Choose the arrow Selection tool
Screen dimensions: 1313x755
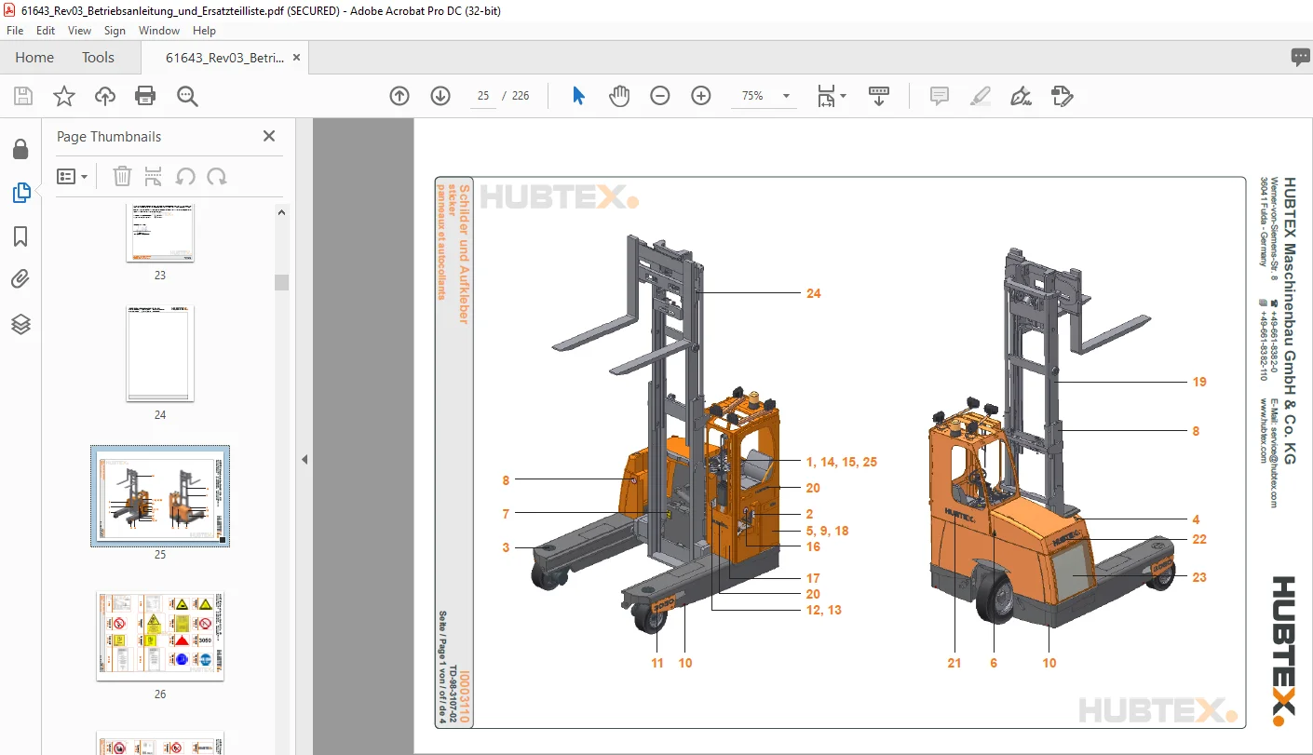point(578,96)
